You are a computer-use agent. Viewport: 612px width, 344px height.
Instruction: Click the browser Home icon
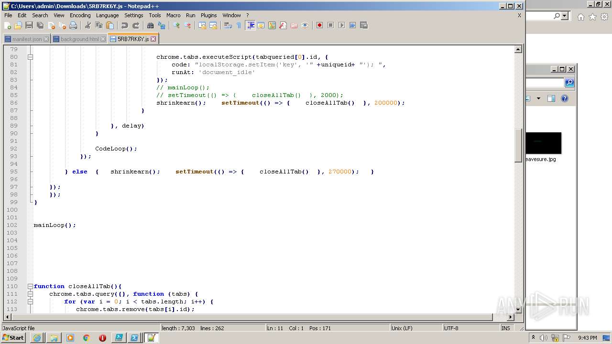[x=580, y=17]
